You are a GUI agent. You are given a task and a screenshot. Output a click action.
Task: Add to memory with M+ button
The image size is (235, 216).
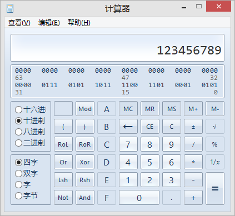[193, 109]
